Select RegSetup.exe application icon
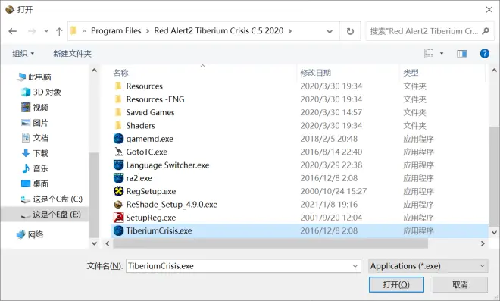Screen dimensions: 500x301 [119, 191]
